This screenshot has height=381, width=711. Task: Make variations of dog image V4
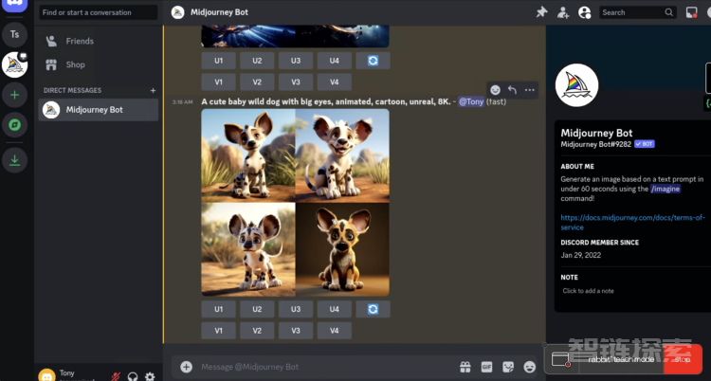click(335, 331)
